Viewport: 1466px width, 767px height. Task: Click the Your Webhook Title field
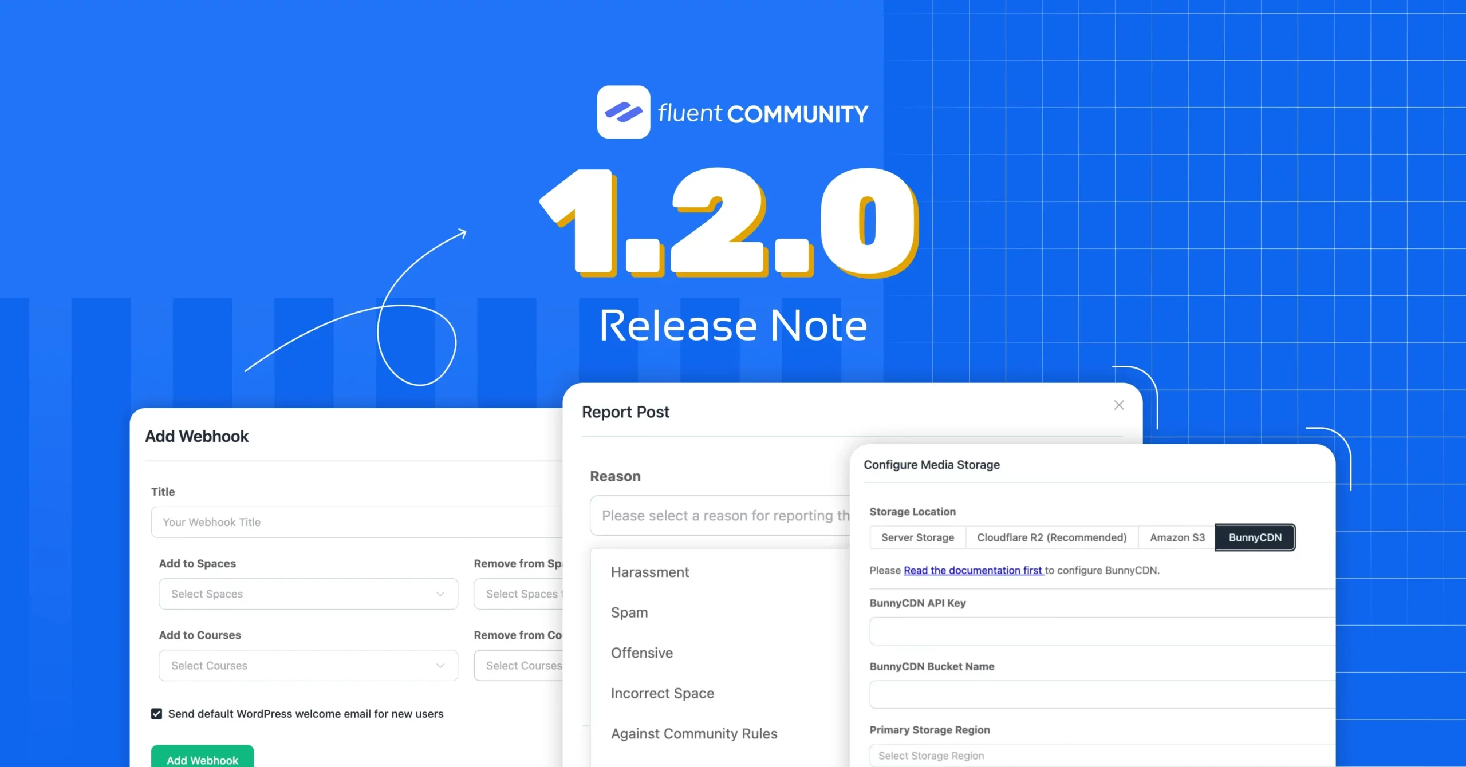[x=357, y=522]
